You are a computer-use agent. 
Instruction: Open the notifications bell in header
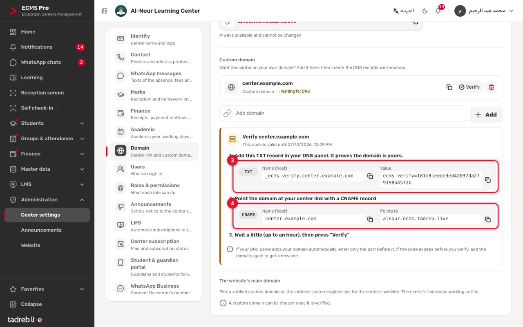(x=438, y=11)
